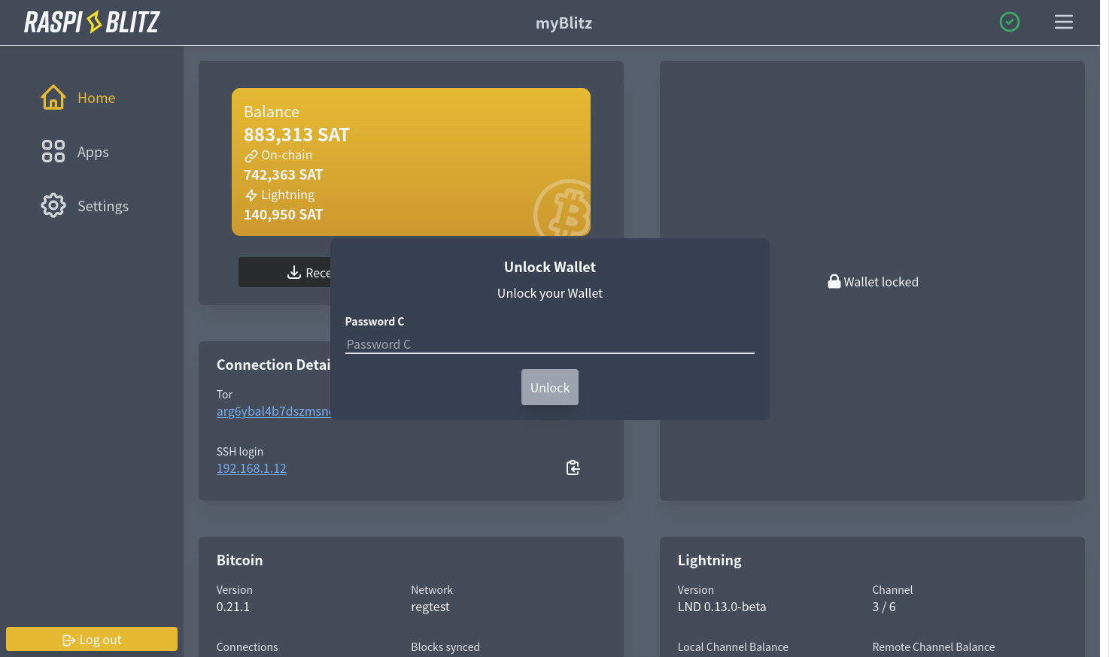This screenshot has width=1109, height=657.
Task: Click LND 0.13.0-beta version value
Action: click(x=722, y=607)
